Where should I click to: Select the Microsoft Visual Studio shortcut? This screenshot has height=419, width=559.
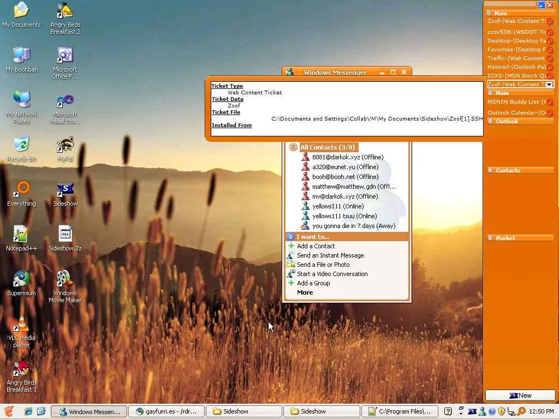(66, 109)
